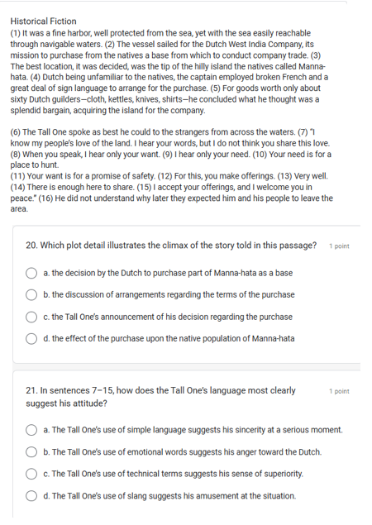Click the first paragraph of the passage

tap(169, 72)
